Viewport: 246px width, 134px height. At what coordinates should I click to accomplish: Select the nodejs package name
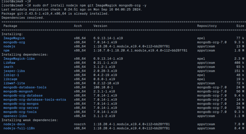click(9, 47)
